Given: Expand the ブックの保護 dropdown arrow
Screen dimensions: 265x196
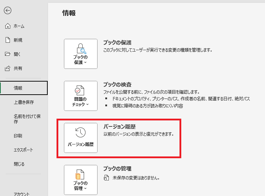Looking at the screenshot, I should 86,63.
